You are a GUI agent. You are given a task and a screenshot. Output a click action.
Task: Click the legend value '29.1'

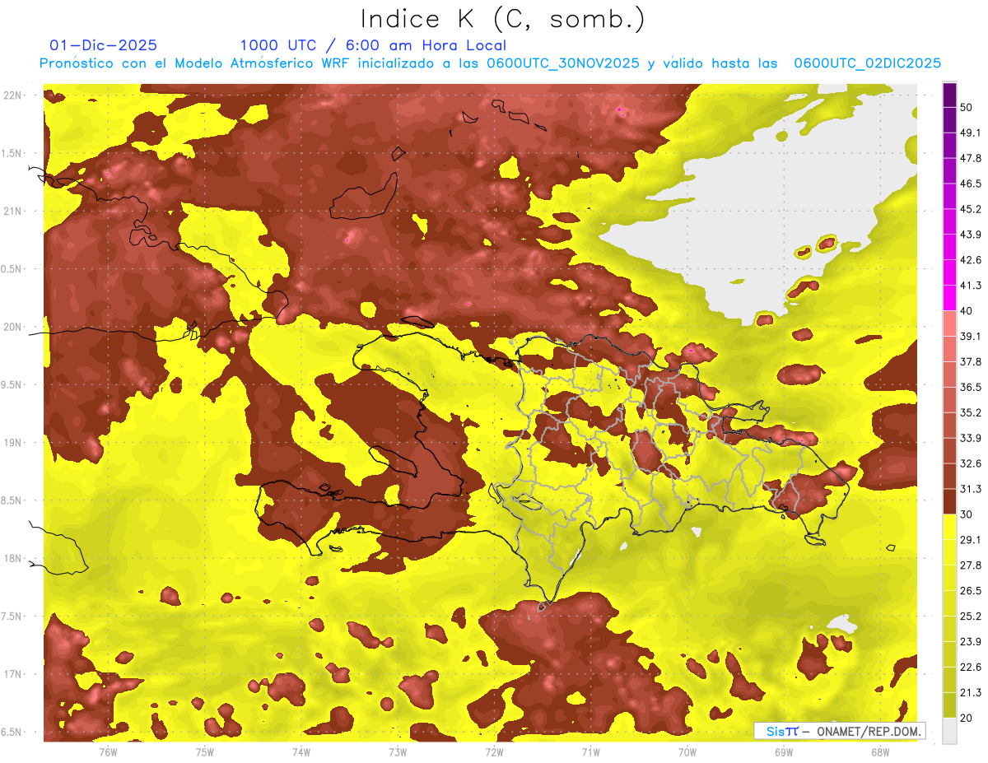(971, 540)
